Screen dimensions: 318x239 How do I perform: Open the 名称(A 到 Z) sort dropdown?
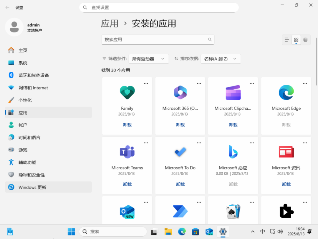221,59
